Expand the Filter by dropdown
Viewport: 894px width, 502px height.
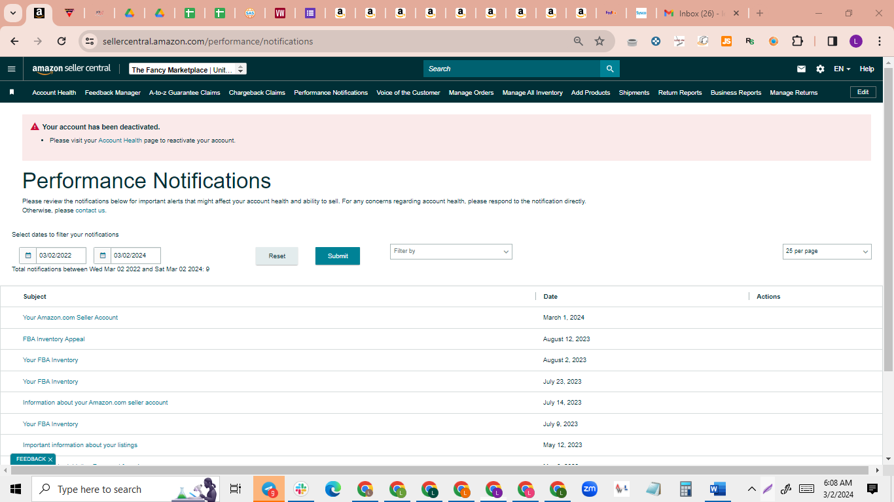pyautogui.click(x=451, y=252)
